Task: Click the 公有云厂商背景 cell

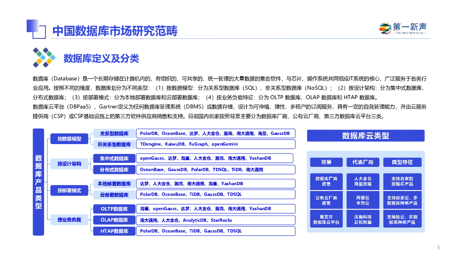Action: [326, 200]
